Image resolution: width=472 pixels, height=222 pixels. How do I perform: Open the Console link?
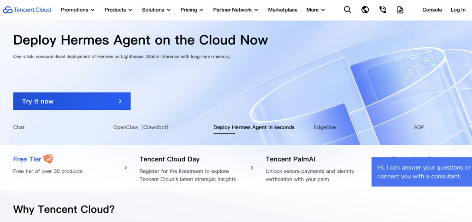coord(432,10)
